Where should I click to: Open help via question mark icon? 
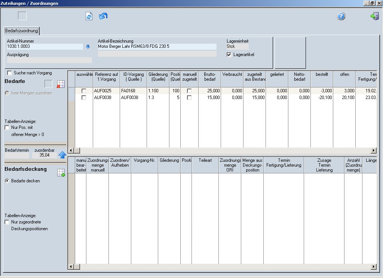tap(341, 16)
